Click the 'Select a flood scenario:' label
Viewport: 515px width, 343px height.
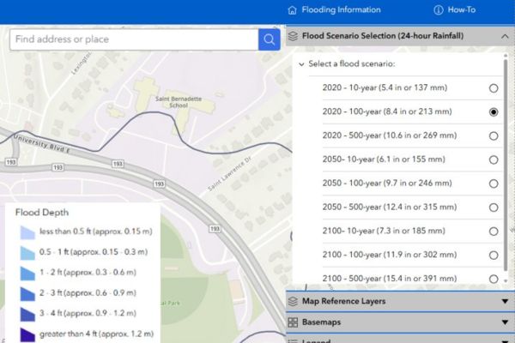352,63
